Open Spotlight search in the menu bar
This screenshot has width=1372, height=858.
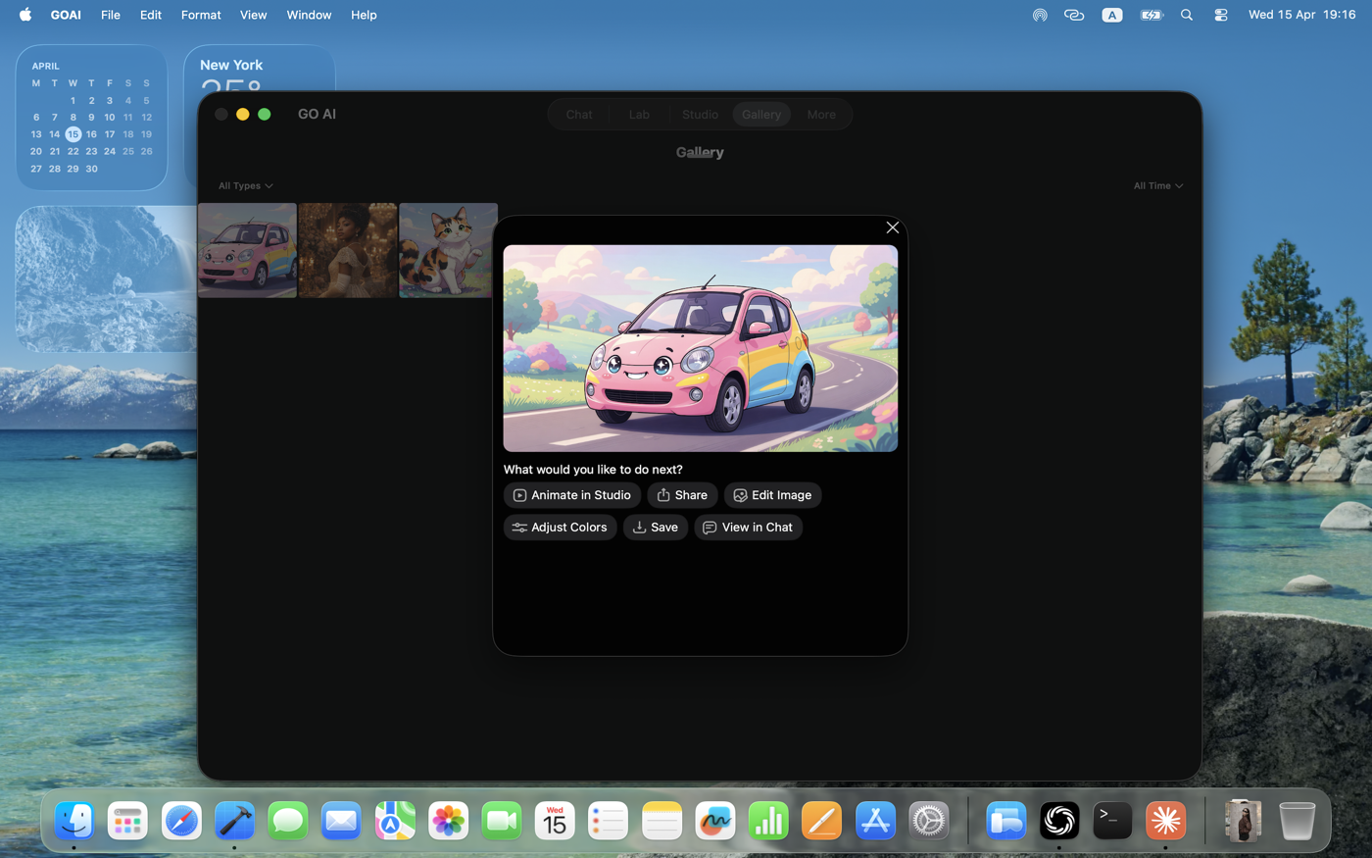(1186, 15)
